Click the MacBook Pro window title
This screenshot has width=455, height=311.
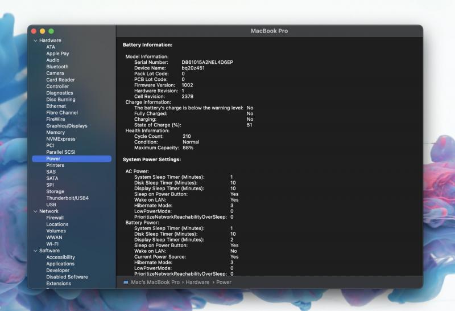pyautogui.click(x=269, y=31)
